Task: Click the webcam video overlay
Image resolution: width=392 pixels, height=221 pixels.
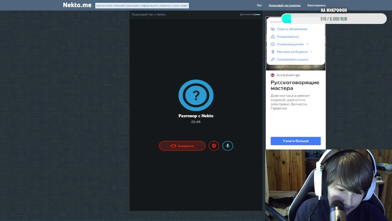Action: [x=329, y=185]
